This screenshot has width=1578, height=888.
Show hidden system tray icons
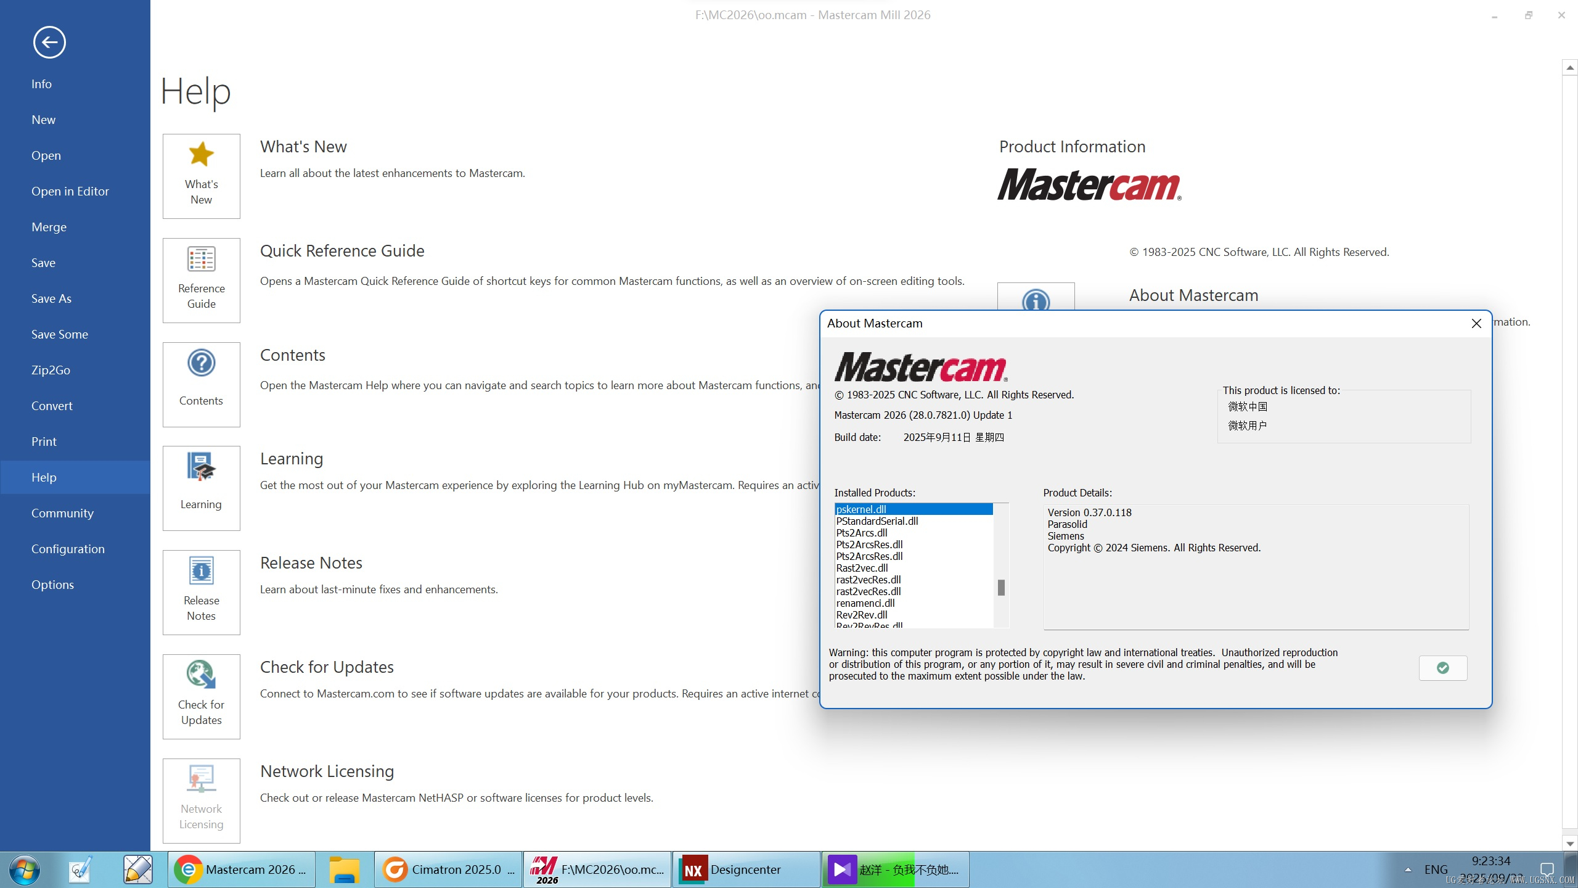click(1408, 869)
